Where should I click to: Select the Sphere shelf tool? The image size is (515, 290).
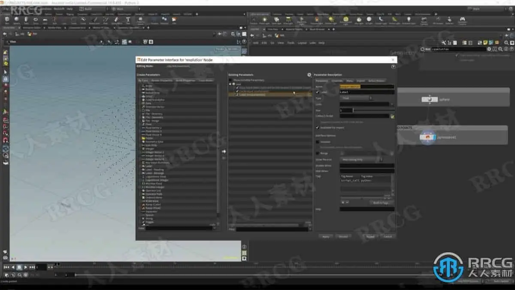click(x=16, y=19)
